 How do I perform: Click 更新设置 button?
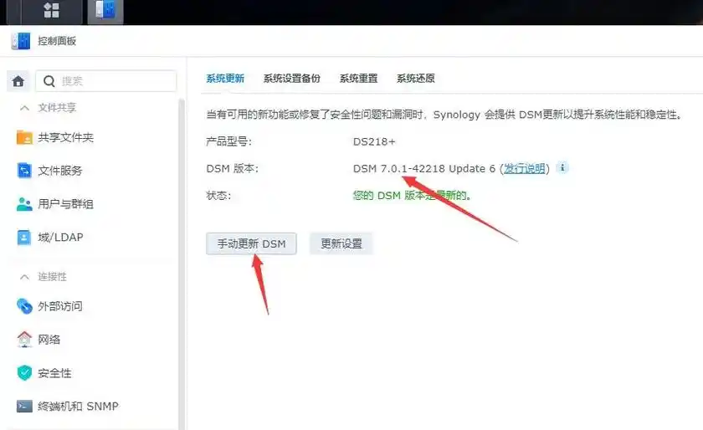(x=341, y=243)
